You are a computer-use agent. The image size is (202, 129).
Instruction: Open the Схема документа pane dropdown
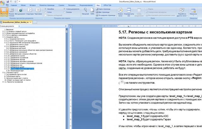(x=19, y=26)
